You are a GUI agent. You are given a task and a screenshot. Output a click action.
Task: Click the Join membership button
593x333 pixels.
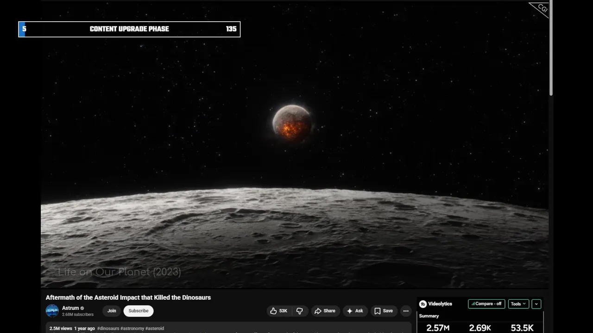tap(112, 311)
